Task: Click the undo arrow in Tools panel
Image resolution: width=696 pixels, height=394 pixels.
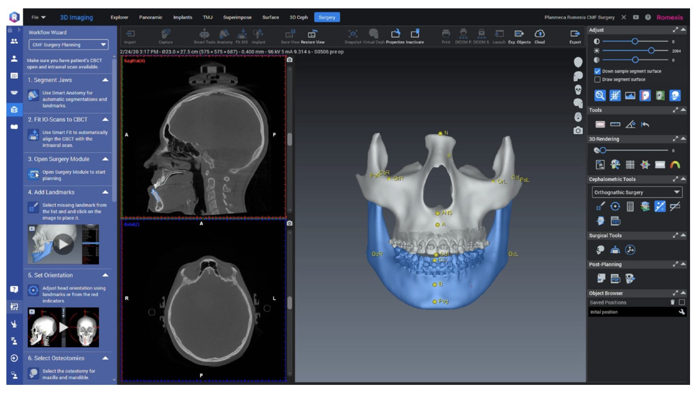Action: [x=645, y=124]
